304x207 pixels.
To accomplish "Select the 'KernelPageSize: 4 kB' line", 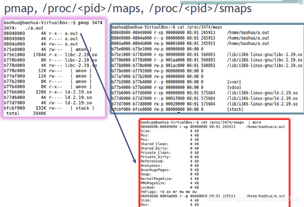I will (170, 179).
